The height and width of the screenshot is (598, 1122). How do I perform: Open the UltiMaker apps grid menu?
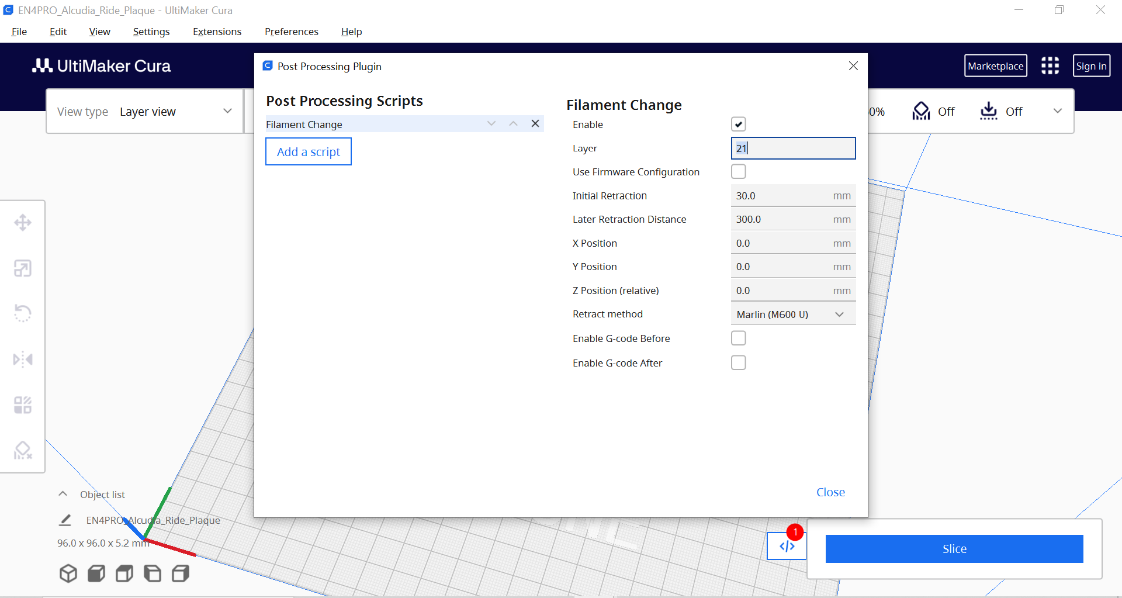[1050, 65]
